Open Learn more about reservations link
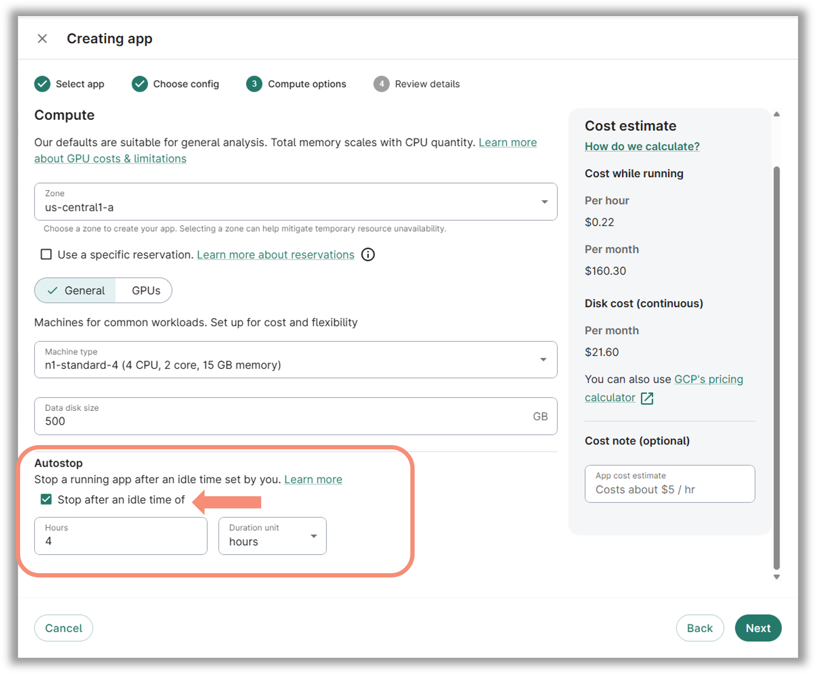Image resolution: width=816 pixels, height=674 pixels. pos(276,255)
